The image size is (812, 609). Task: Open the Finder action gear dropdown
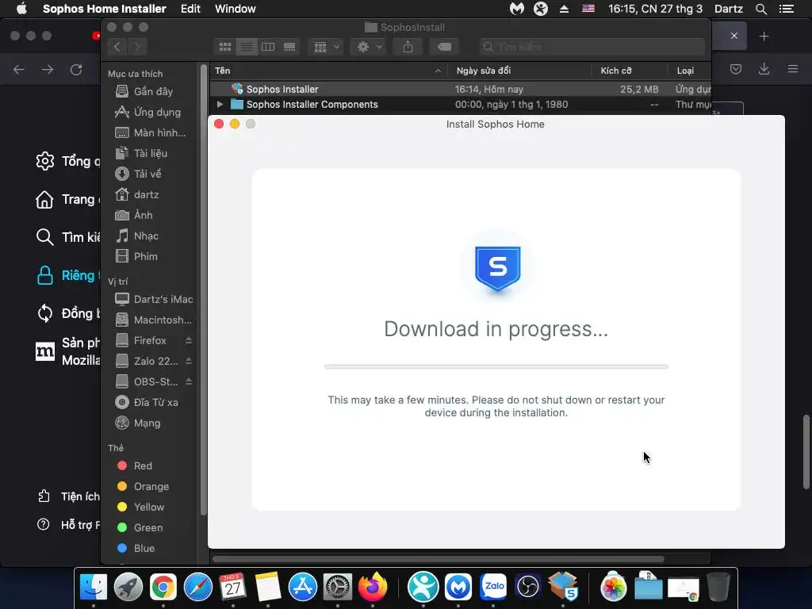point(370,47)
